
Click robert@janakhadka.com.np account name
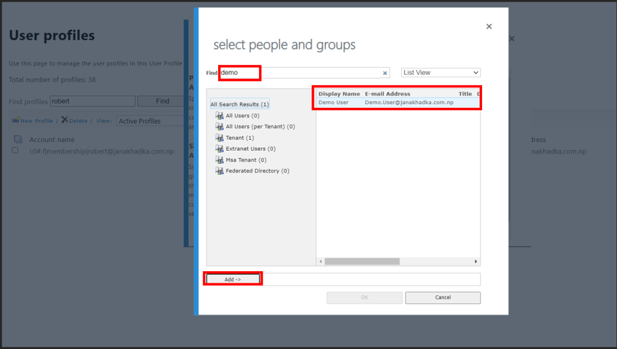point(101,151)
